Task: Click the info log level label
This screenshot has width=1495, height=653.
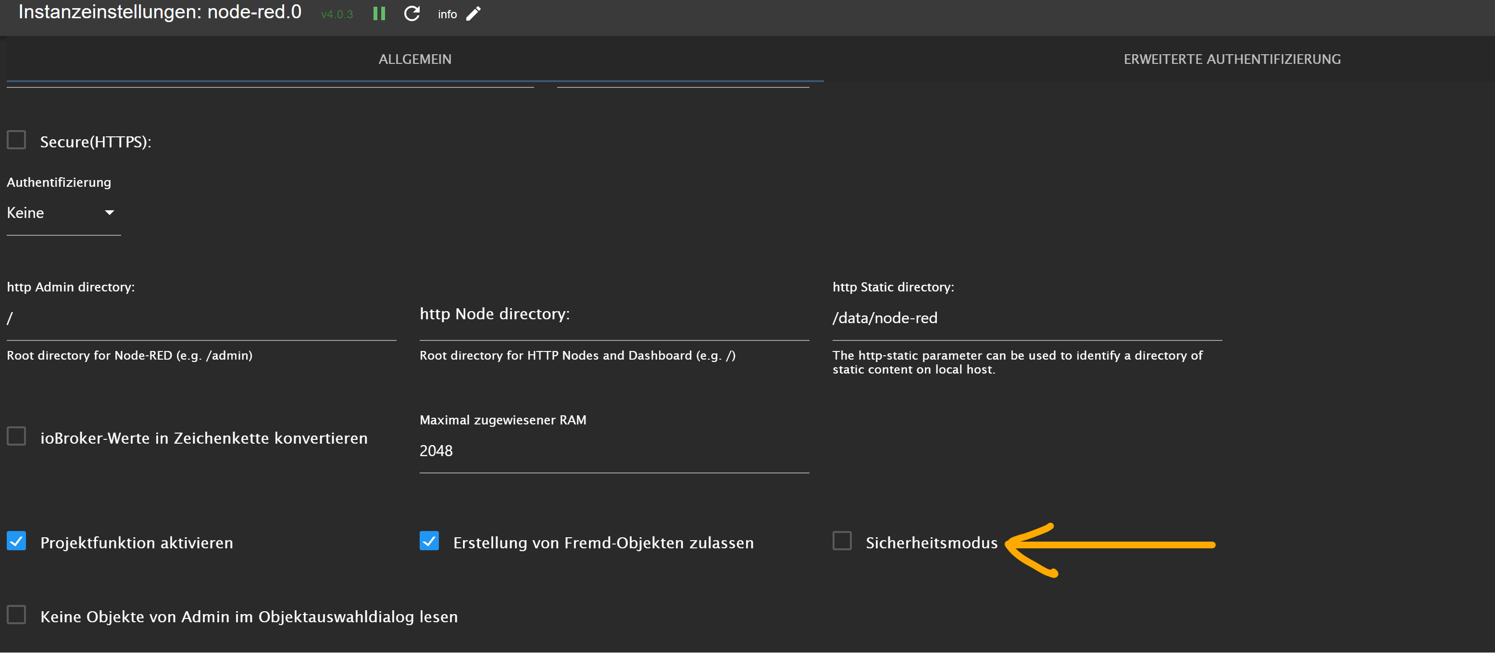Action: coord(447,14)
